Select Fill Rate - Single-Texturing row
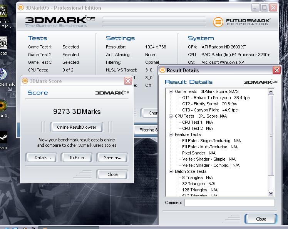 point(211,141)
